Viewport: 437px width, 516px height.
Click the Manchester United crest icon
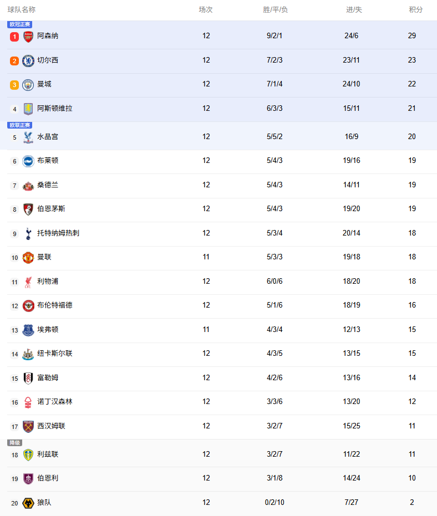click(x=28, y=258)
